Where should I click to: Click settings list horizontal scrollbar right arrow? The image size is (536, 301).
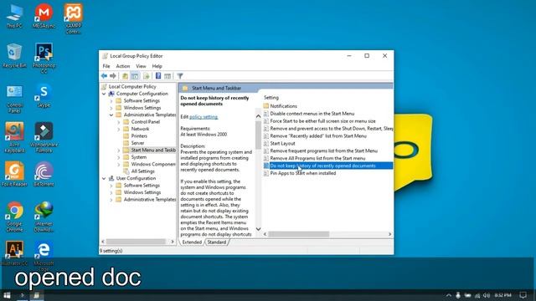coord(389,234)
